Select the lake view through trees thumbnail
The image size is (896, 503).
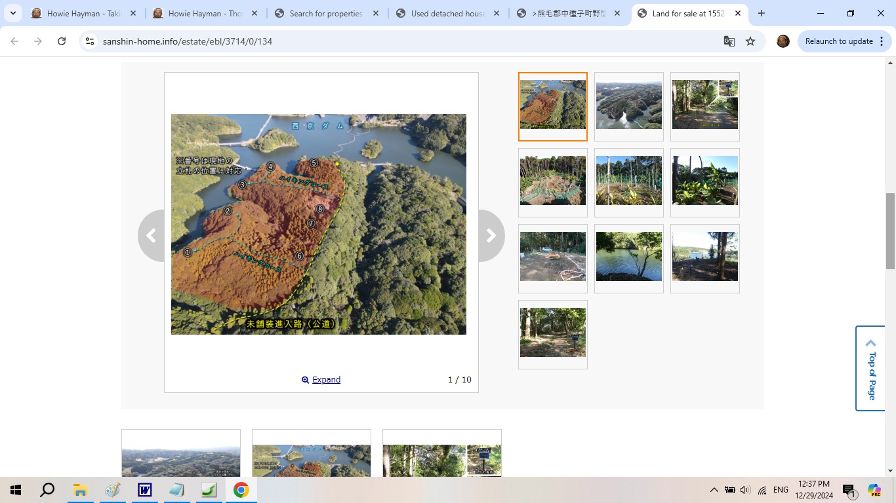pos(628,257)
